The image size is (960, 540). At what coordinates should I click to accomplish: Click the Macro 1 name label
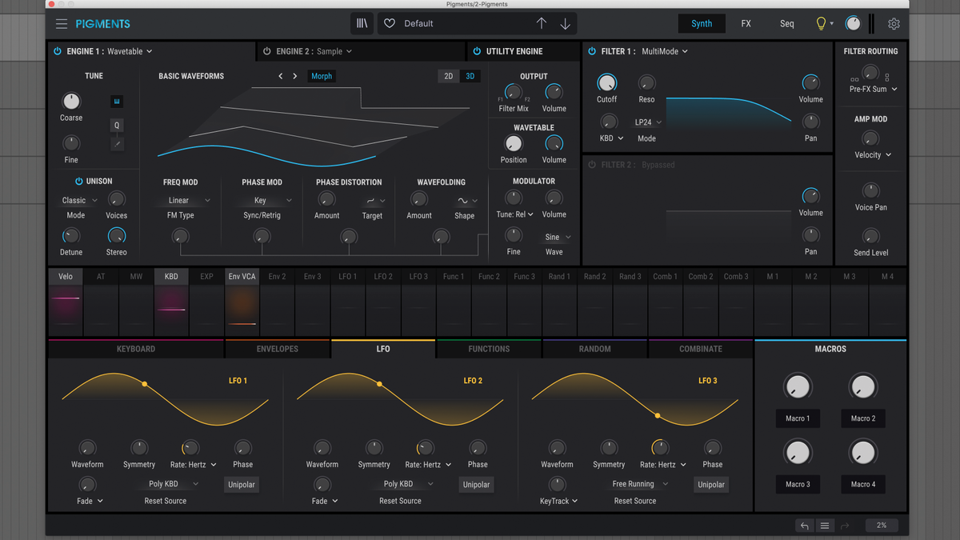[797, 418]
